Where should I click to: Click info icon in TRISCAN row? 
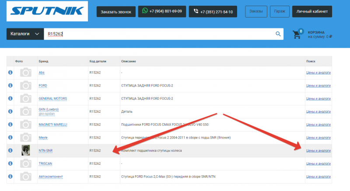coord(10,163)
